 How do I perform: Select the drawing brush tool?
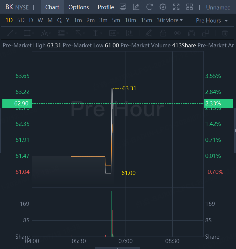point(149,33)
